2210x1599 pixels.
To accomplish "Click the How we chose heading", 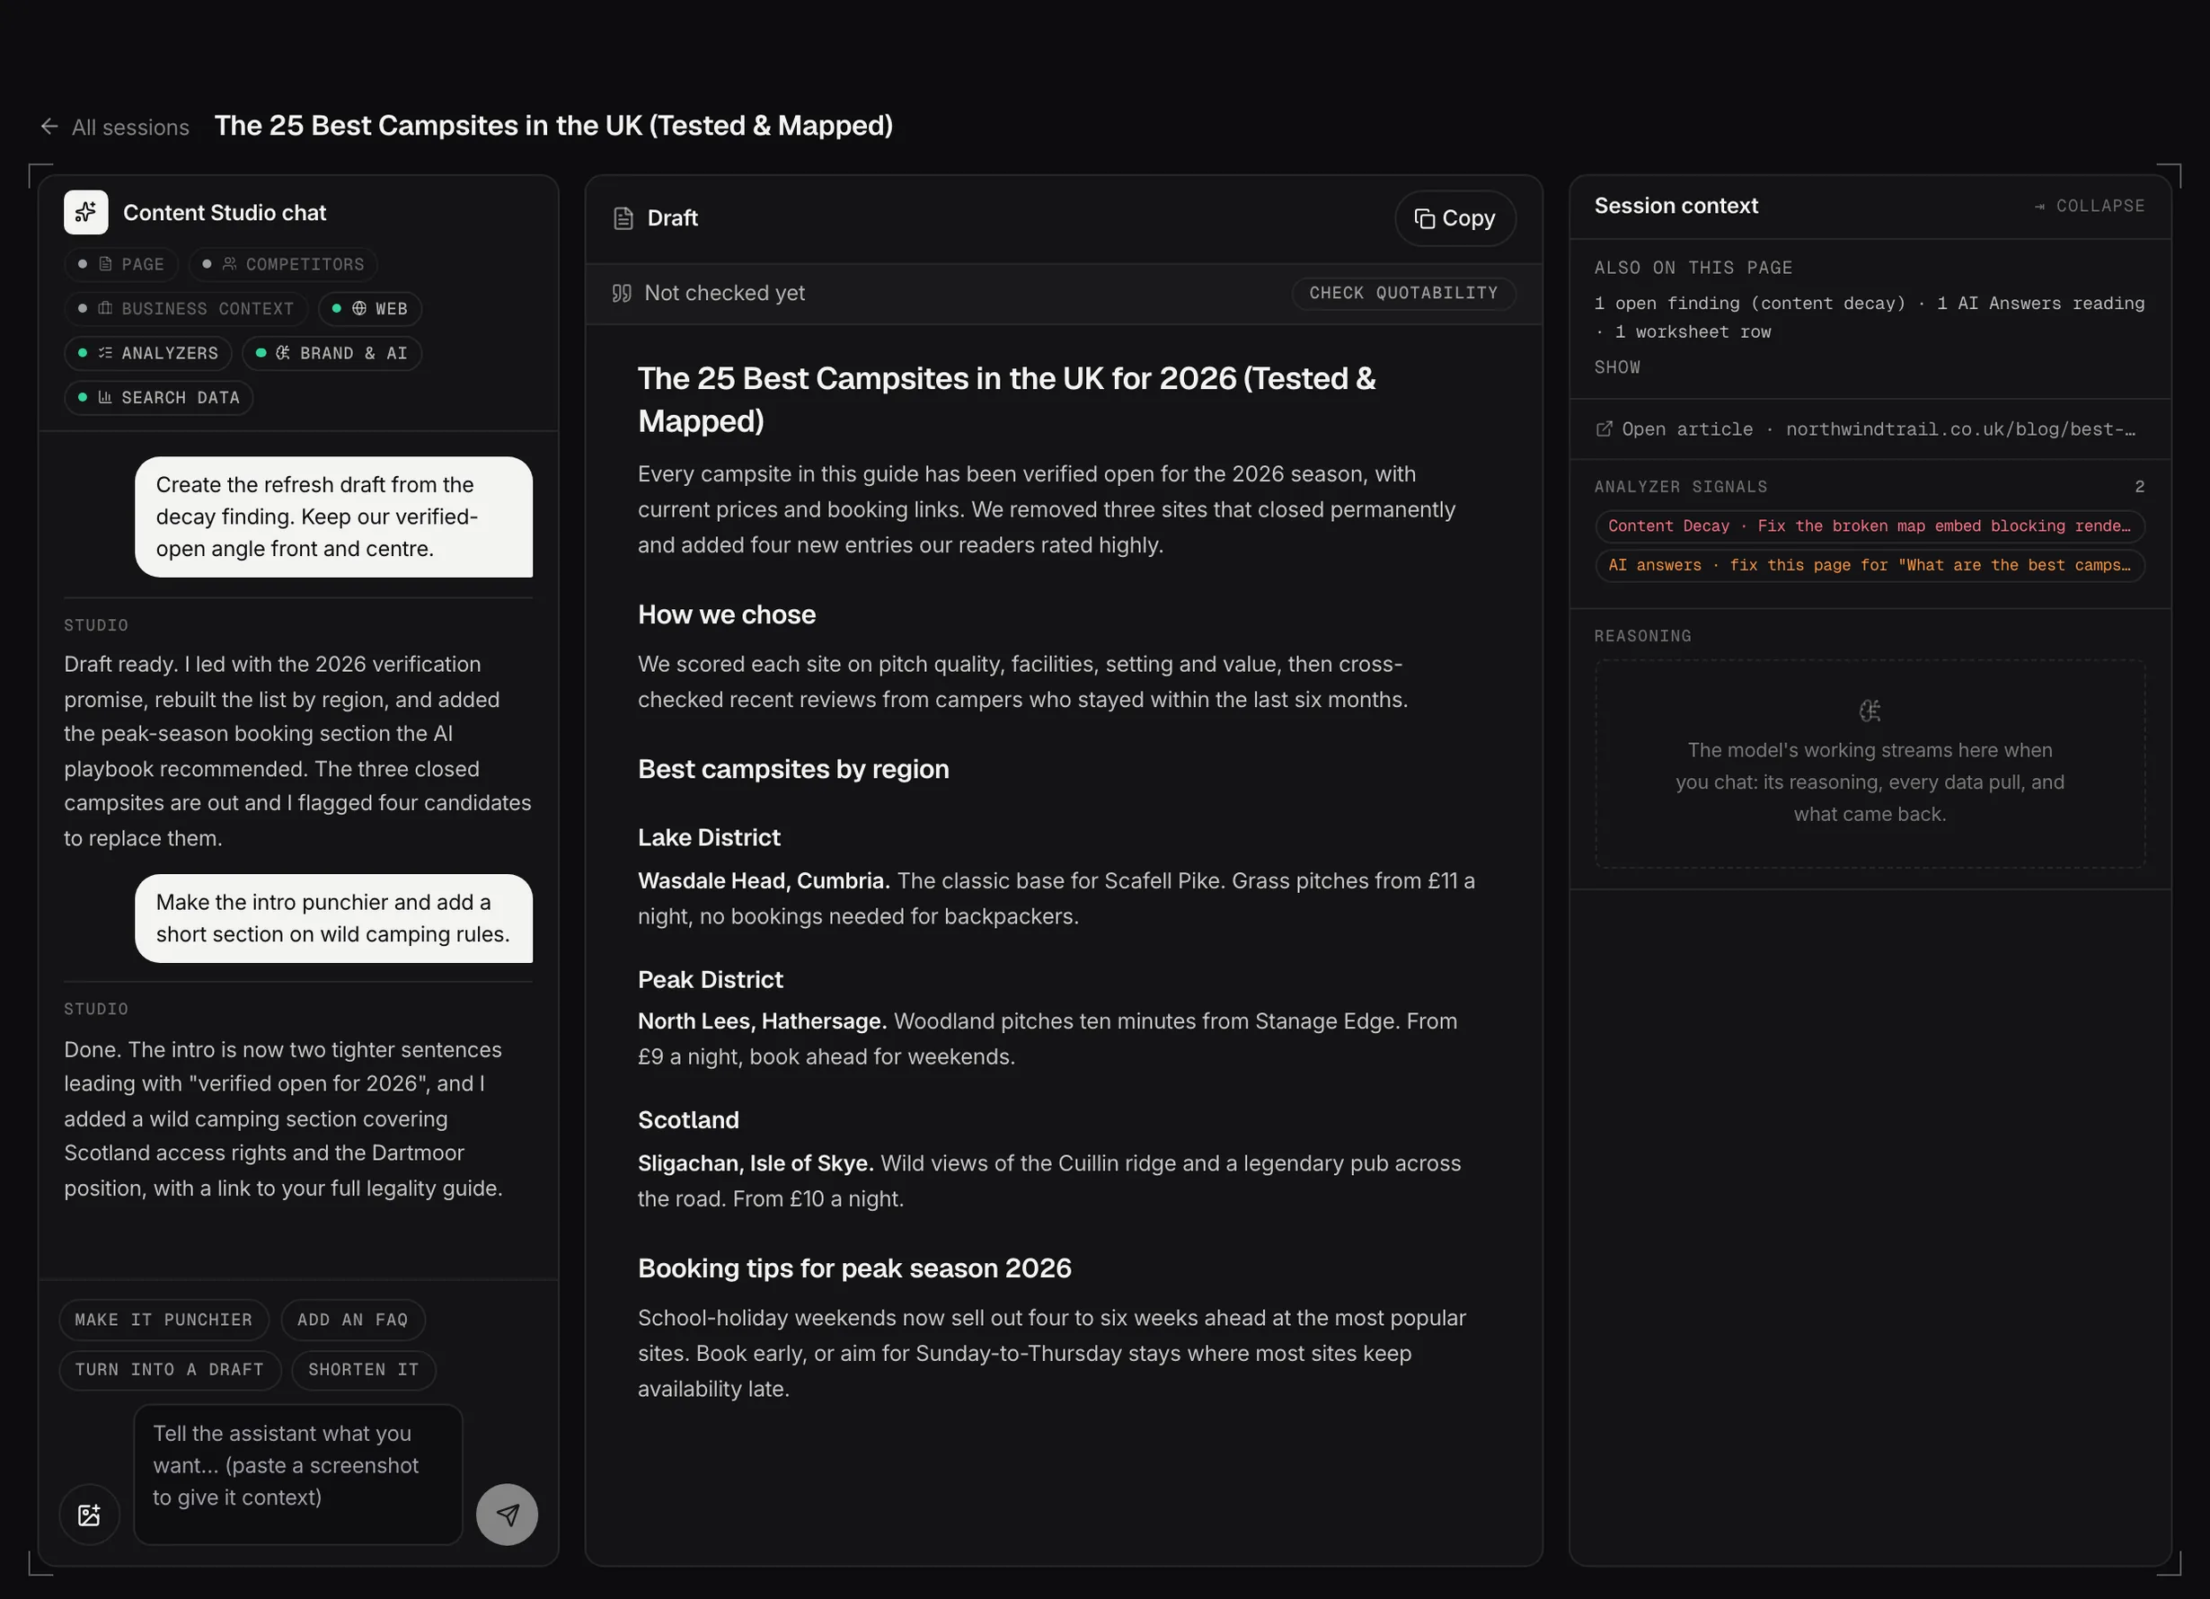I will (727, 614).
